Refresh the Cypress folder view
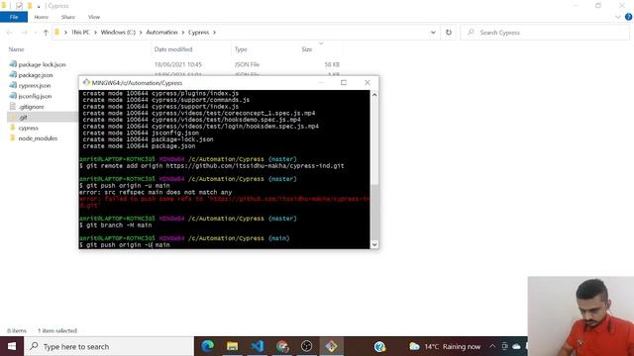 [x=449, y=33]
